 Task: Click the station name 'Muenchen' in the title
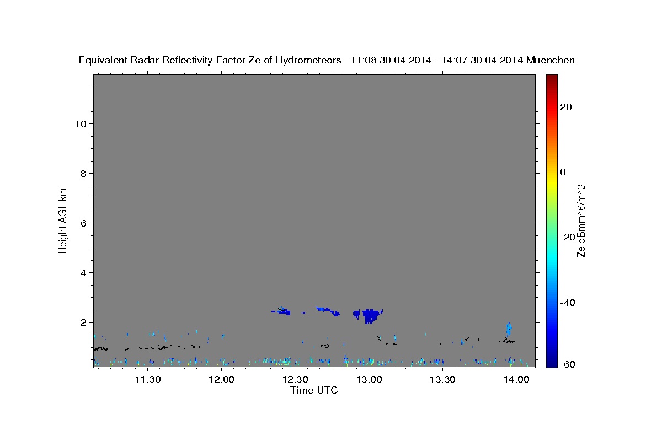pos(551,60)
